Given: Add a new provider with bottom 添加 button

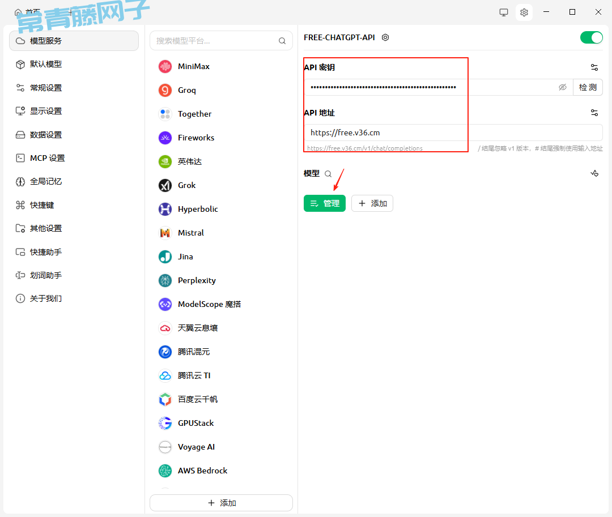Looking at the screenshot, I should coord(222,503).
